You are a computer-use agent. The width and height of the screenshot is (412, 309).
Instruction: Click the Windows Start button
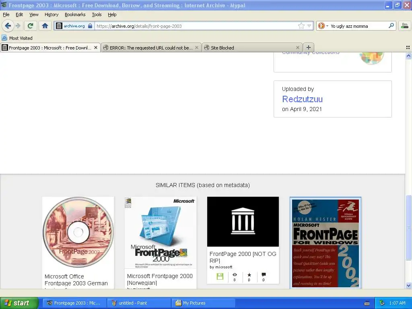19,303
